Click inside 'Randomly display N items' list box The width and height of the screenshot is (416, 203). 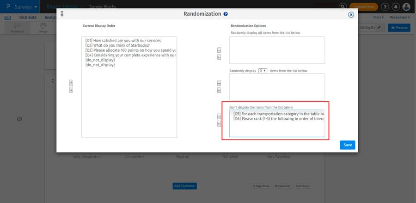pyautogui.click(x=277, y=87)
